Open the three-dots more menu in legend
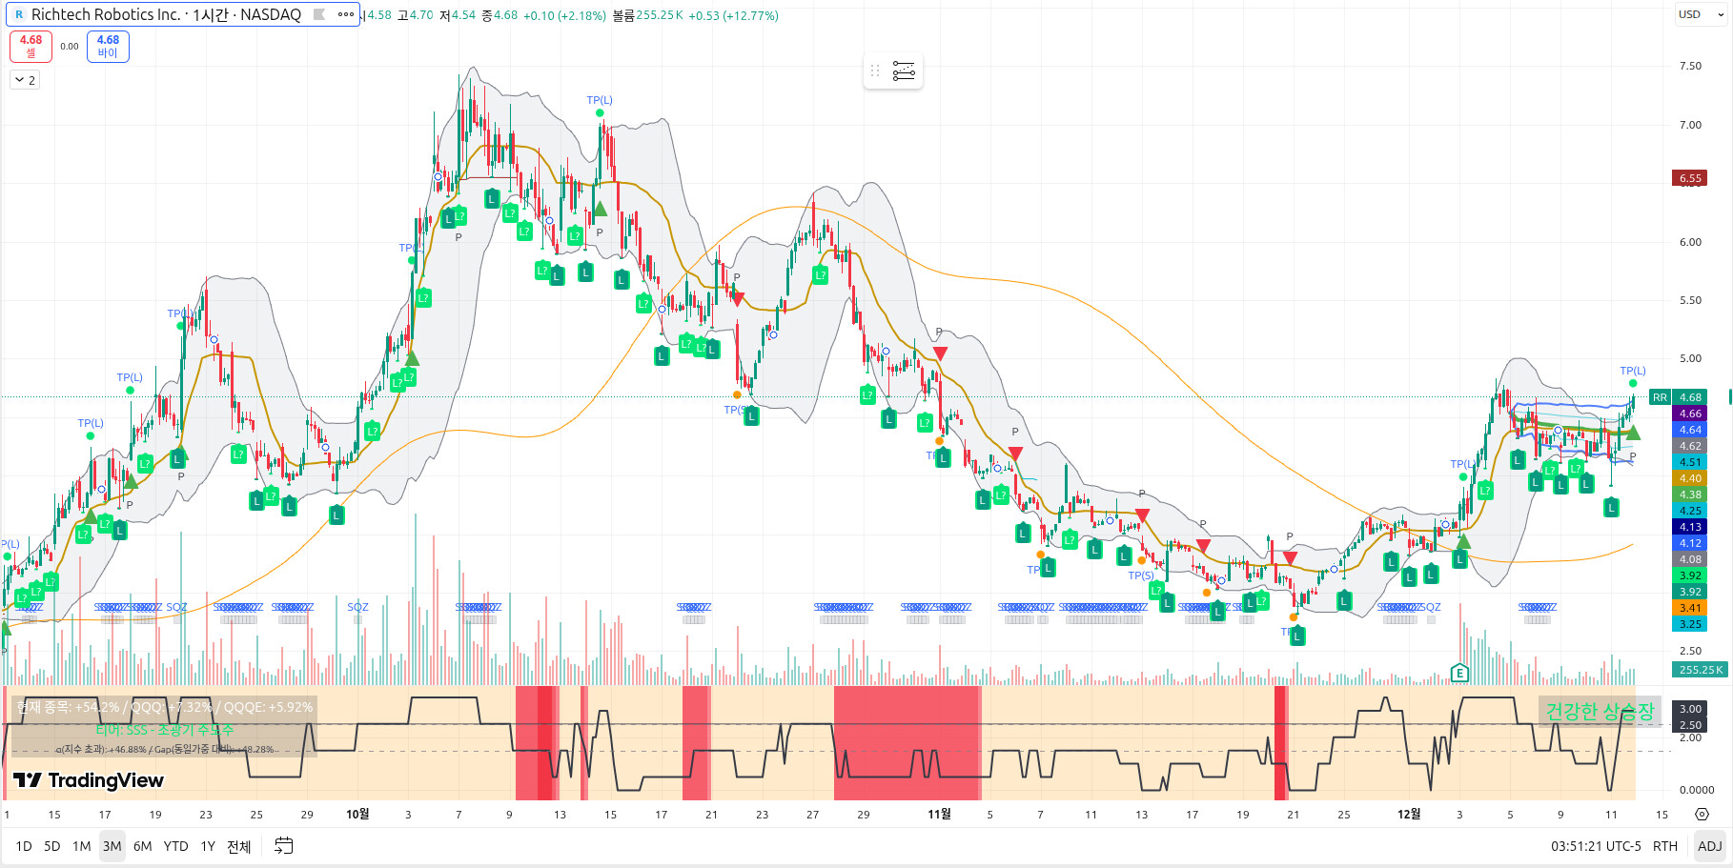Image resolution: width=1733 pixels, height=868 pixels. coord(345,14)
